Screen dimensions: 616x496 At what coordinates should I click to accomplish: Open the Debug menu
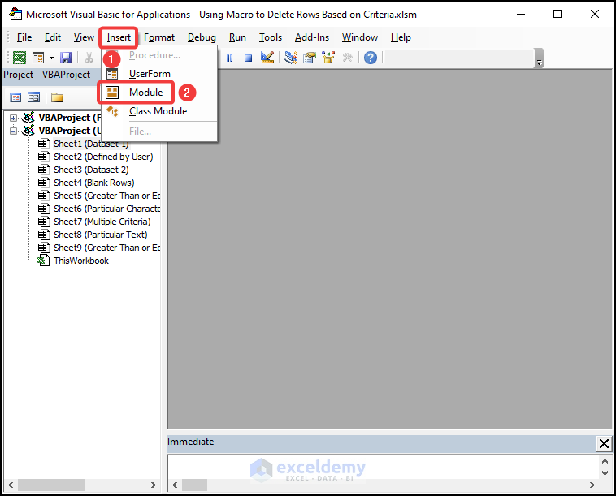click(202, 37)
